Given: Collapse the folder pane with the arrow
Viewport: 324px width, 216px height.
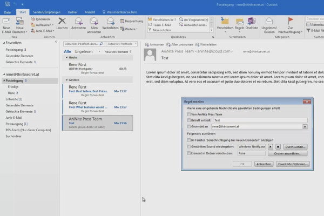Looking at the screenshot, I should pyautogui.click(x=56, y=42).
